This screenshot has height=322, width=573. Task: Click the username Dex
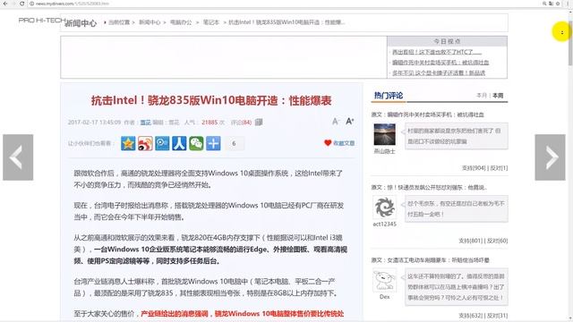coord(384,297)
